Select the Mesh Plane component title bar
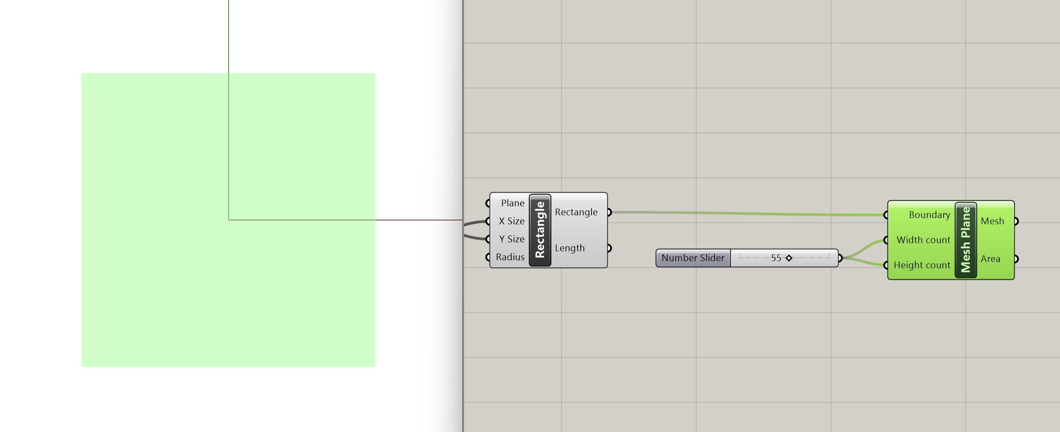This screenshot has height=432, width=1060. [966, 240]
